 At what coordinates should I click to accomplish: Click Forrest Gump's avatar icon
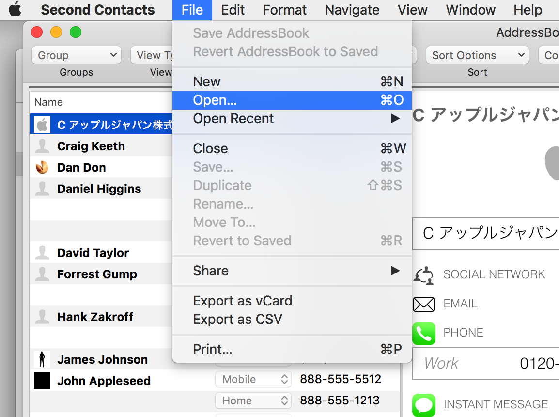(42, 274)
